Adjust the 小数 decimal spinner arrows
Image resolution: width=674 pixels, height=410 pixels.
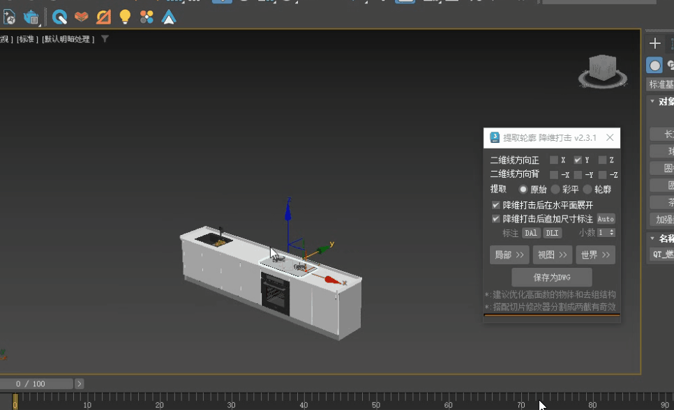coord(612,232)
